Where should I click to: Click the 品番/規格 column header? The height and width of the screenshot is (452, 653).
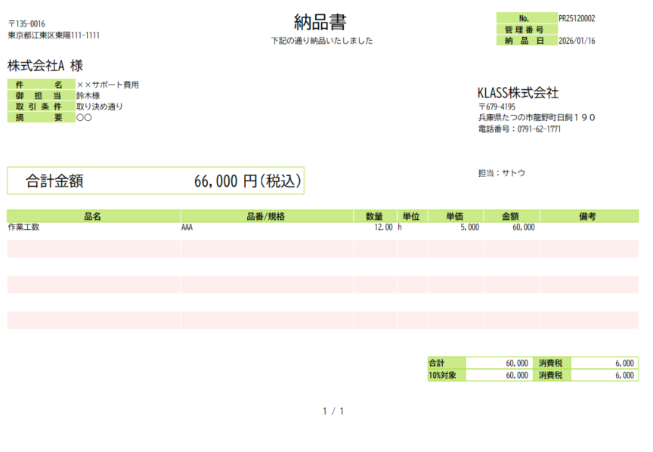click(266, 216)
